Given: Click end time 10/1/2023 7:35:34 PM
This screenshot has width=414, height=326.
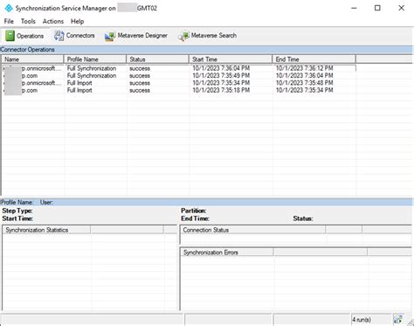Looking at the screenshot, I should pyautogui.click(x=304, y=90).
